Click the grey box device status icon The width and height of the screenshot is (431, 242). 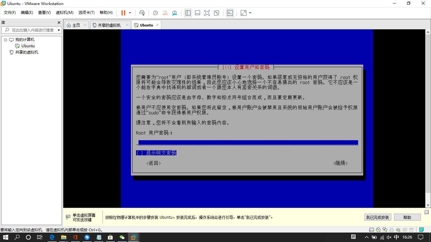click(x=411, y=230)
